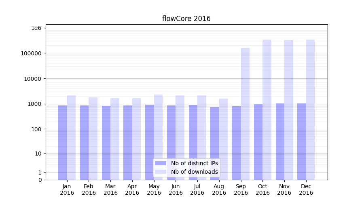Image resolution: width=364 pixels, height=202 pixels.
Task: Select the Dec 2016 x-axis label
Action: (306, 189)
